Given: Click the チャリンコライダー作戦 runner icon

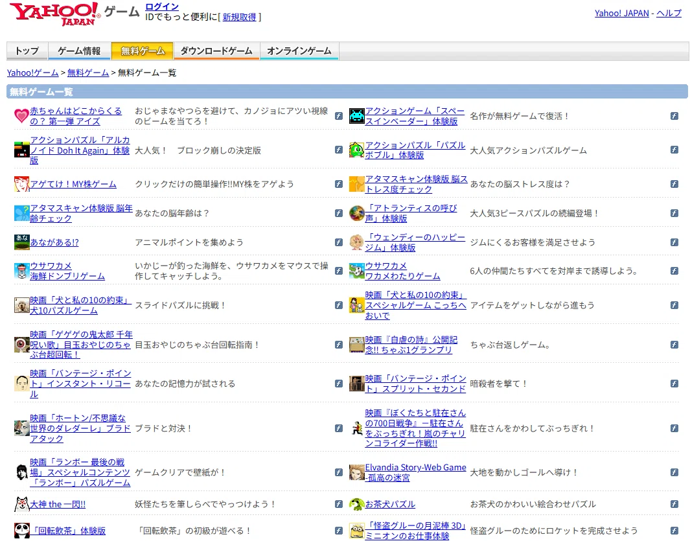Looking at the screenshot, I should [357, 428].
